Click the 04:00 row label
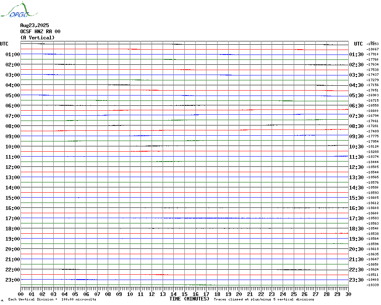The height and width of the screenshot is (305, 381). pos(13,85)
